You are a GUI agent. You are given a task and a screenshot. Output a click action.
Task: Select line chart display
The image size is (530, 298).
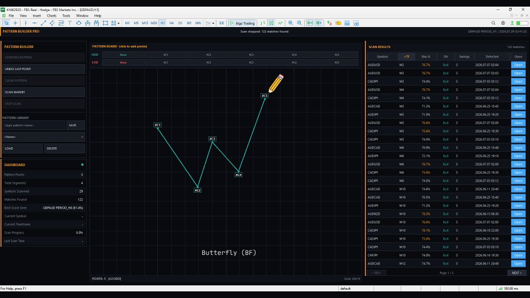tap(280, 23)
